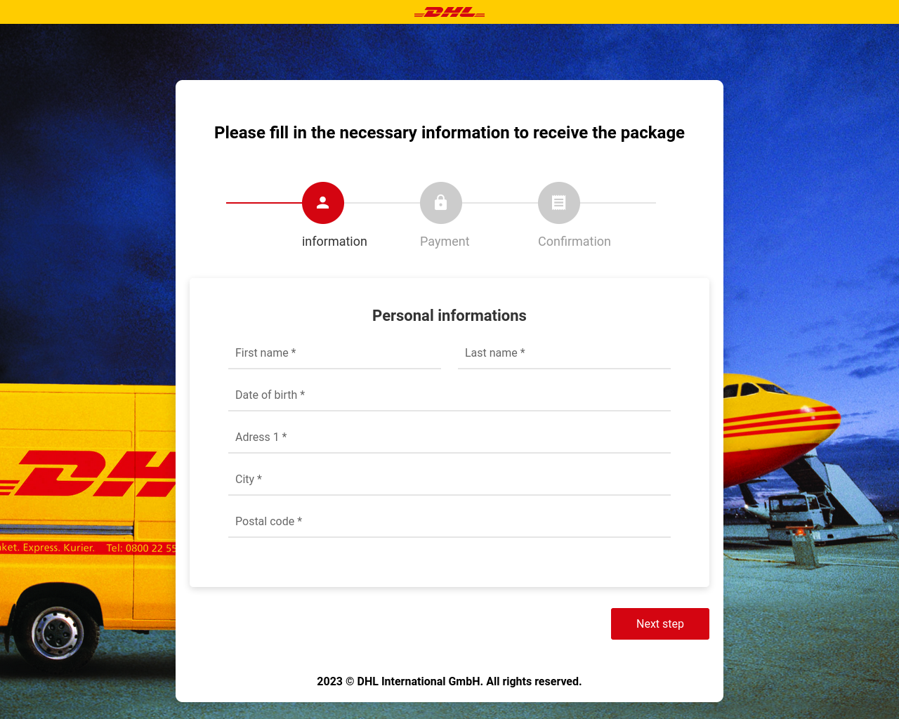Click the DHL logo in header
This screenshot has width=899, height=719.
tap(449, 12)
